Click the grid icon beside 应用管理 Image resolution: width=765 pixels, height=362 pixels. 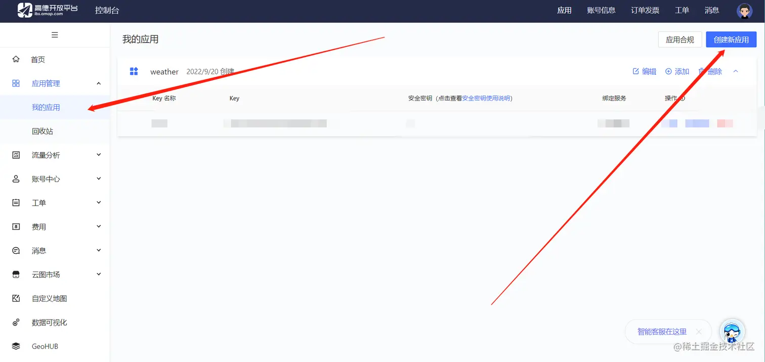16,83
